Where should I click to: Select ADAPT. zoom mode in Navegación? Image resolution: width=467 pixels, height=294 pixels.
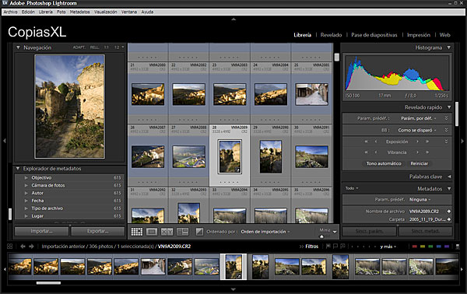tap(79, 47)
